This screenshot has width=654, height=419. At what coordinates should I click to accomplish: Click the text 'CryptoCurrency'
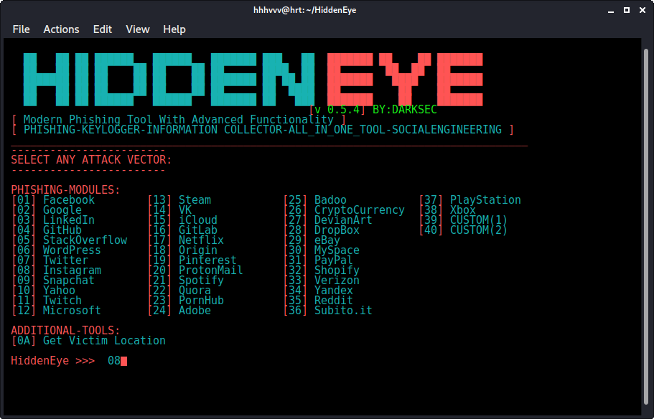(360, 210)
